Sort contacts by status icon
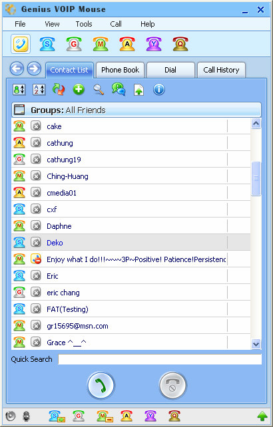 click(19, 90)
